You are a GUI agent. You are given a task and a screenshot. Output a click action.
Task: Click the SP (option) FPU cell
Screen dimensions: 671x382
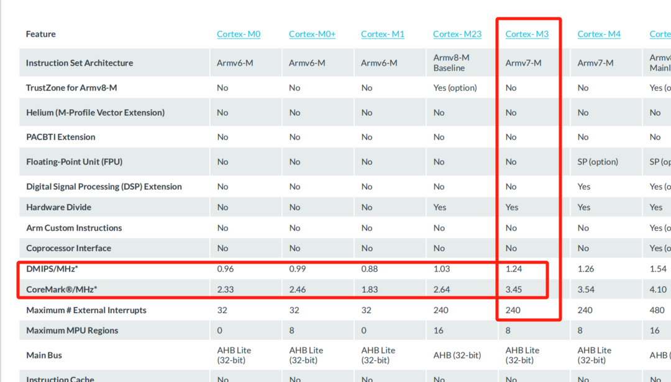pyautogui.click(x=598, y=161)
